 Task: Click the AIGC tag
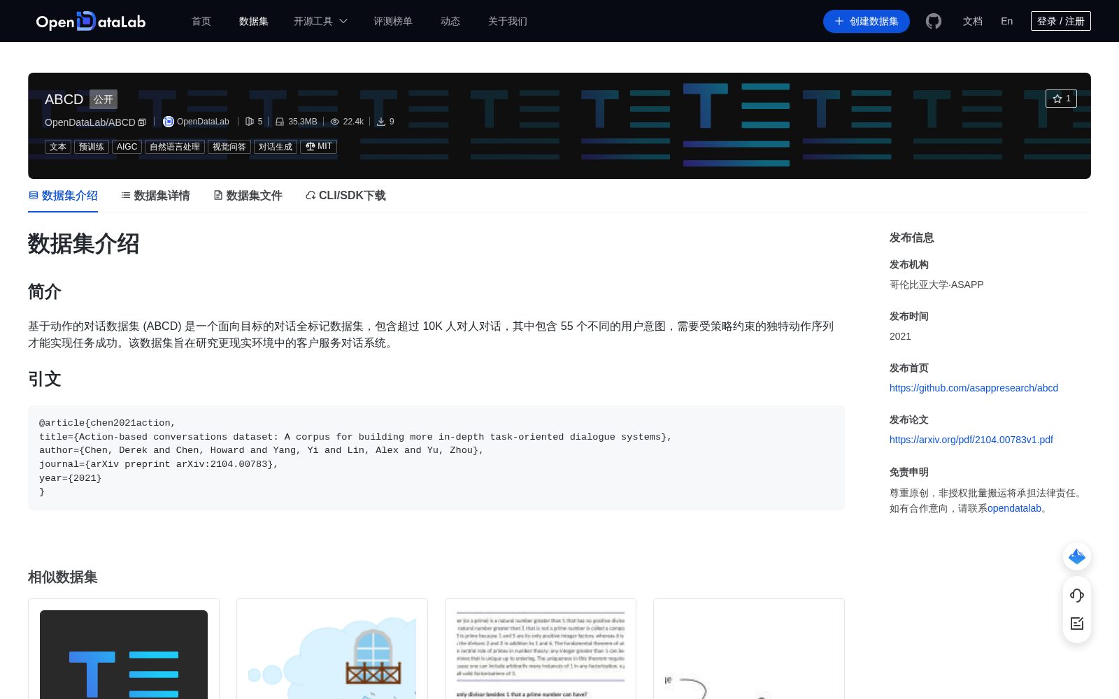127,147
